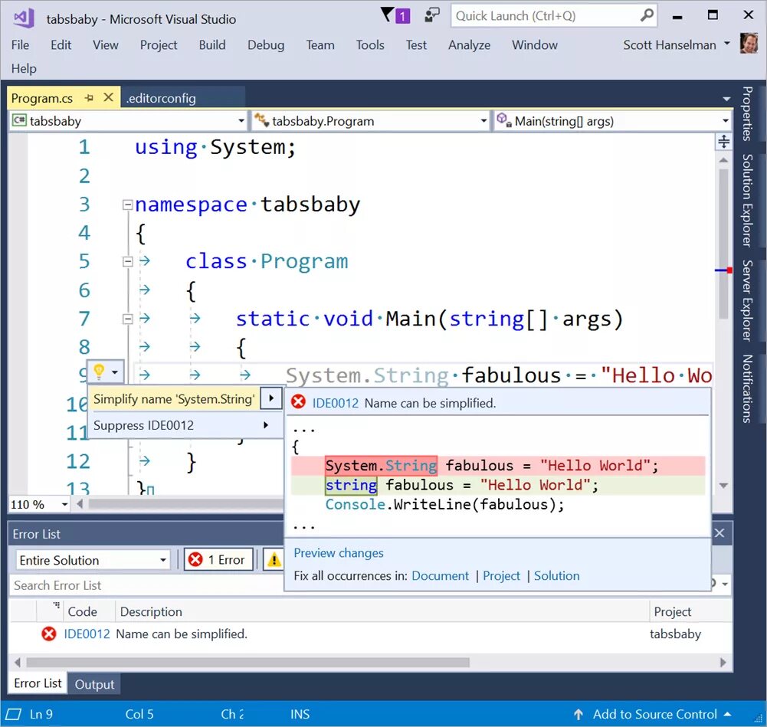Click the Add to Source Control up-arrow icon
Image resolution: width=767 pixels, height=727 pixels.
[579, 714]
